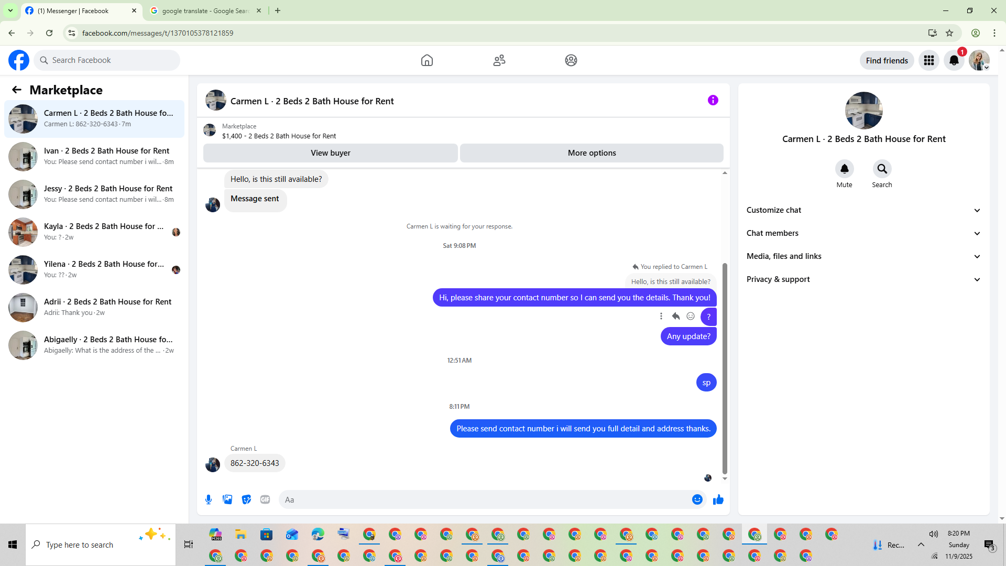Click the message text input box
The height and width of the screenshot is (566, 1006).
(485, 499)
